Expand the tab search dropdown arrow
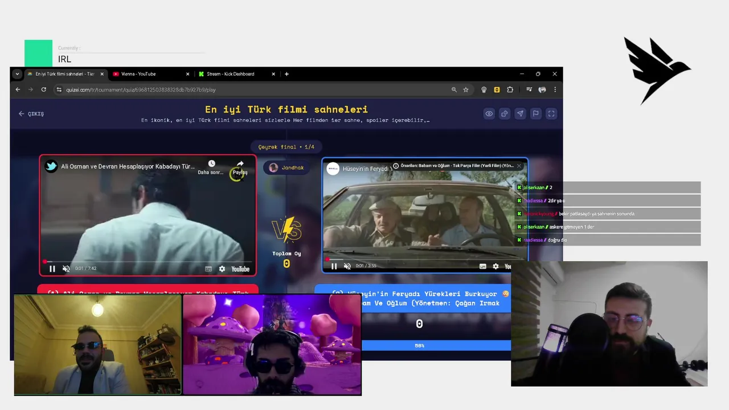729x410 pixels. pyautogui.click(x=17, y=74)
